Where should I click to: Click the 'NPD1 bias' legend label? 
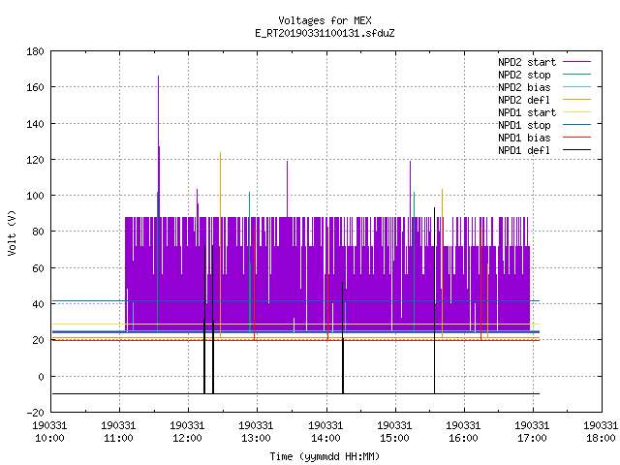[524, 138]
